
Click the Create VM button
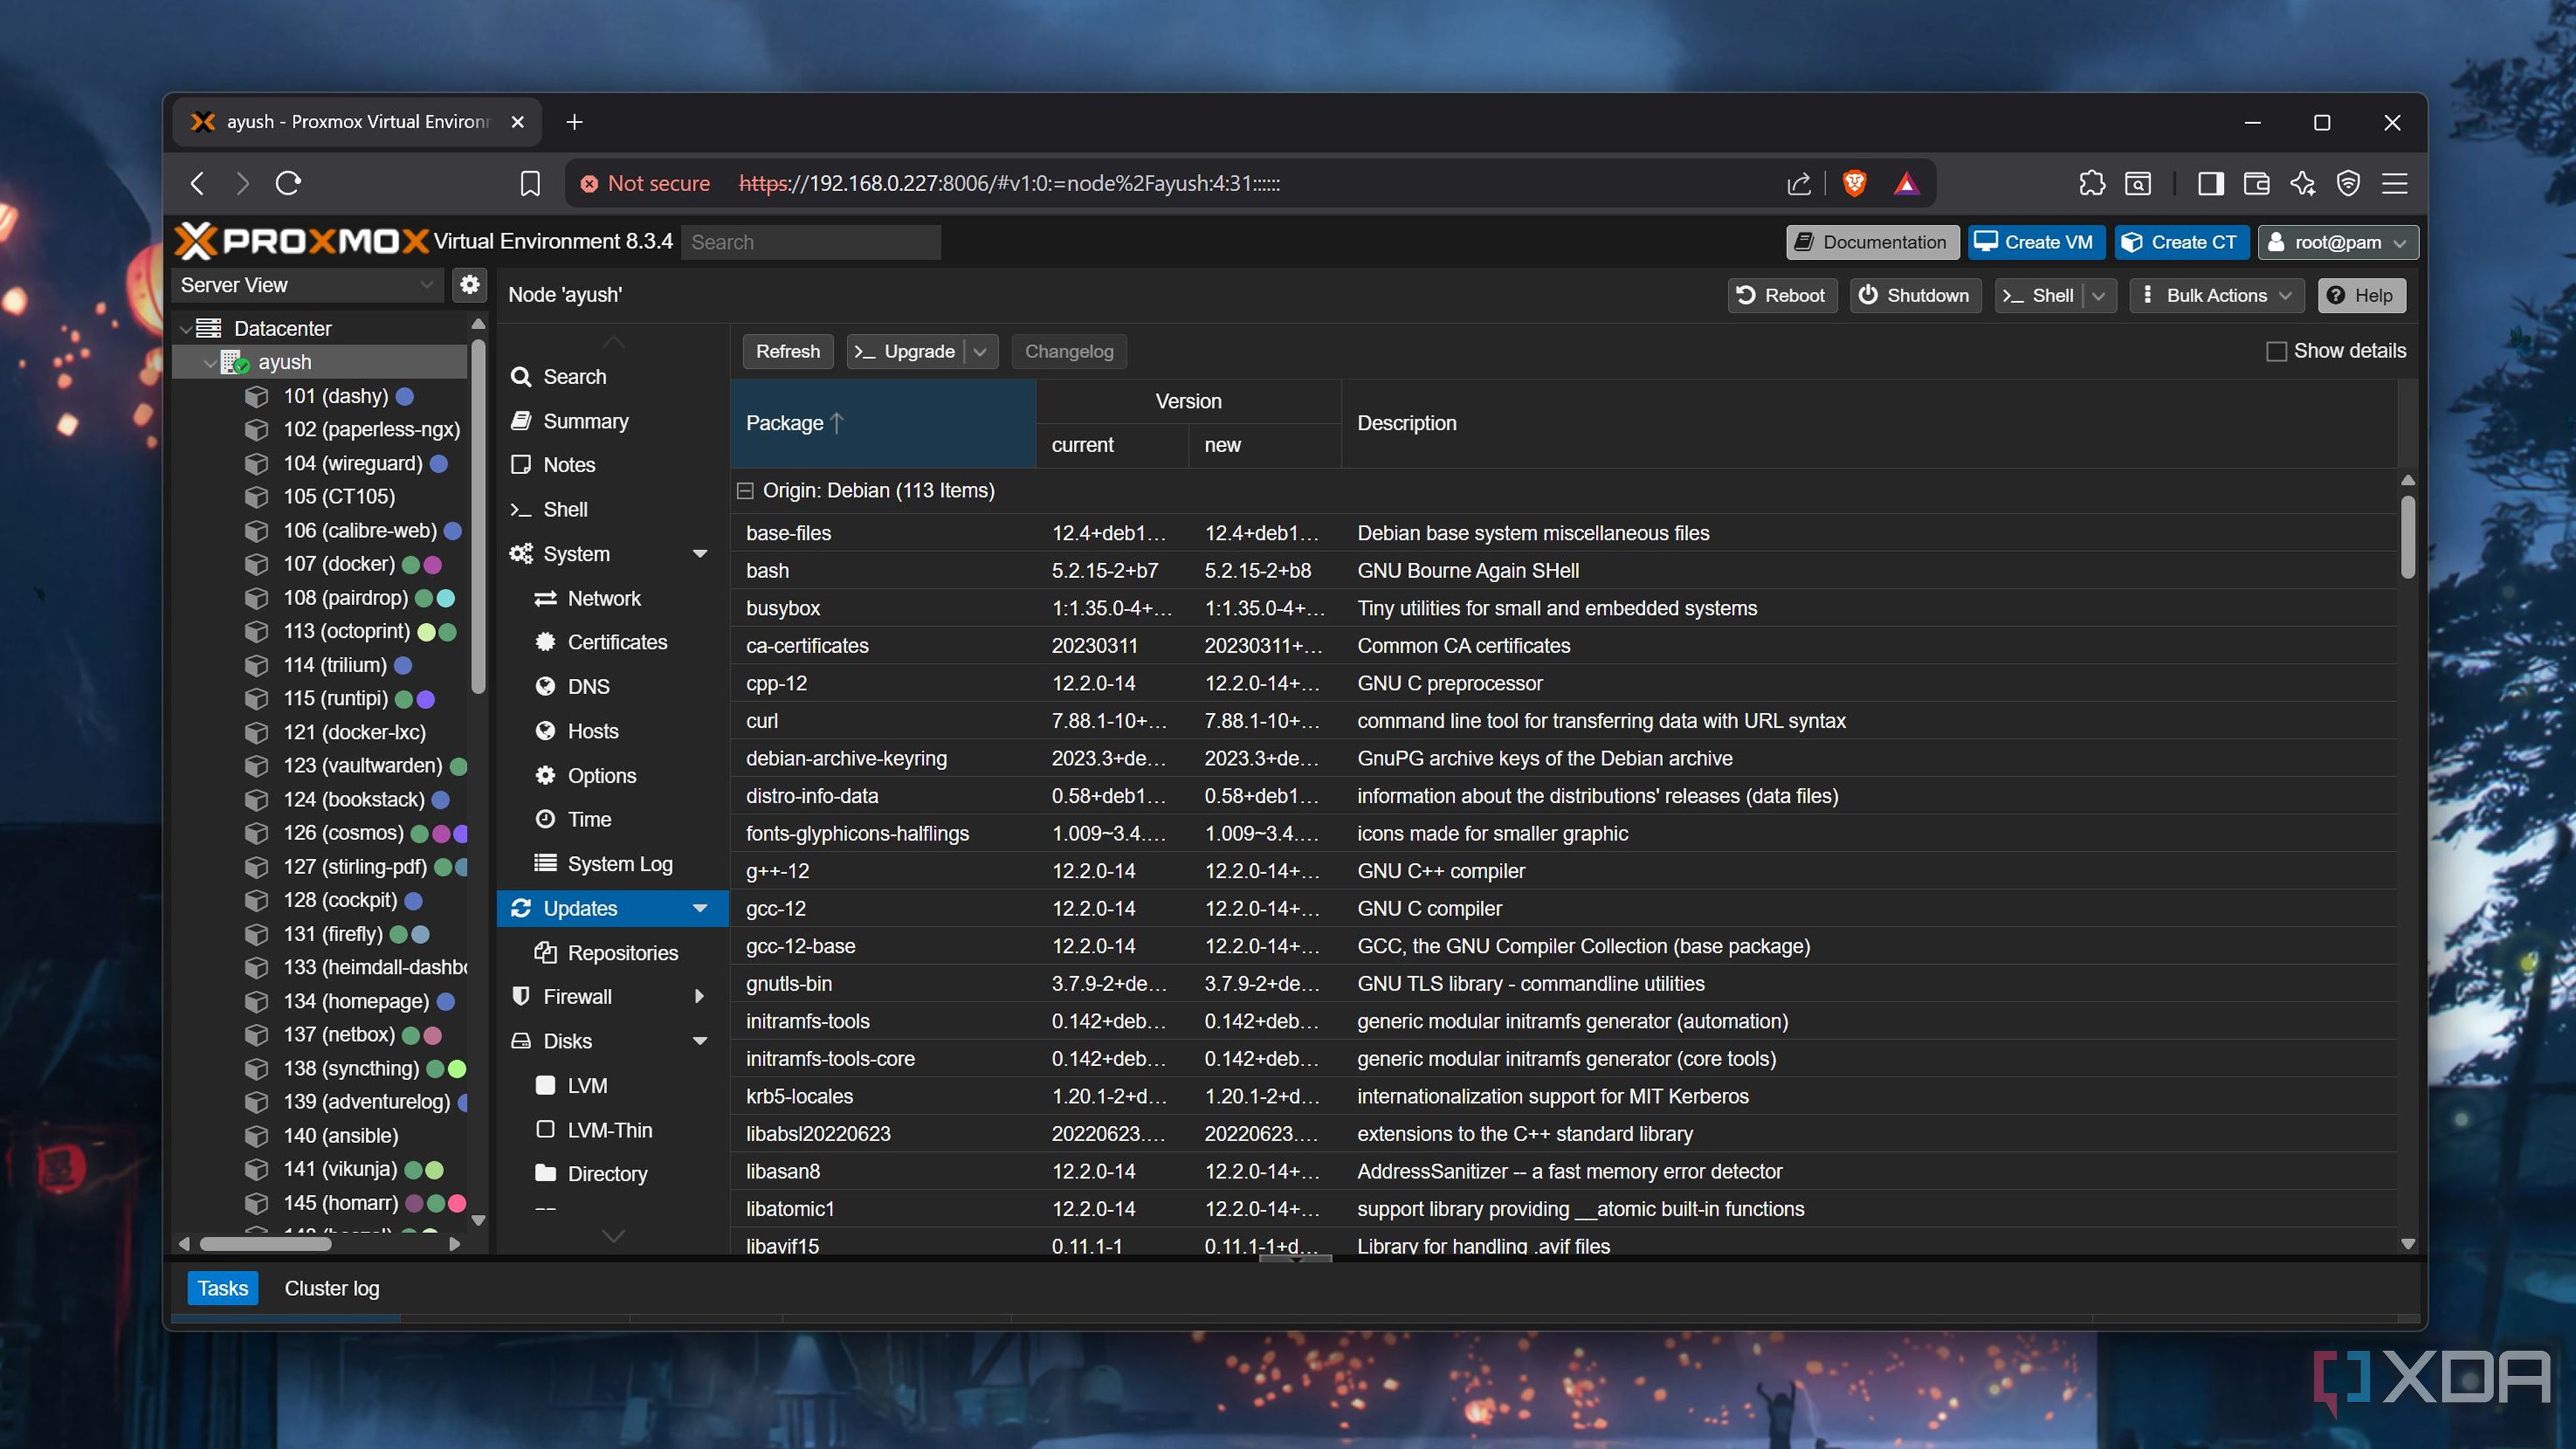[2036, 242]
